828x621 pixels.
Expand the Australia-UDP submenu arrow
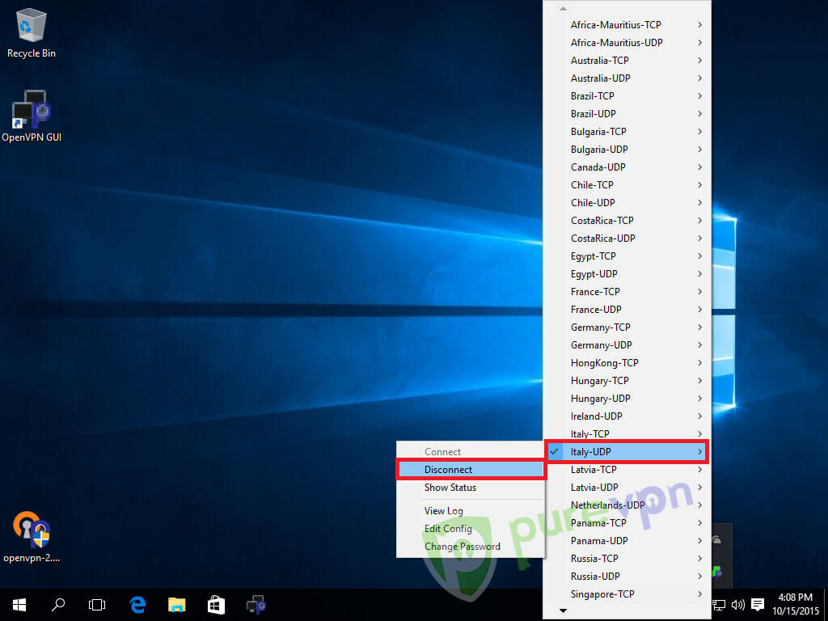point(699,78)
